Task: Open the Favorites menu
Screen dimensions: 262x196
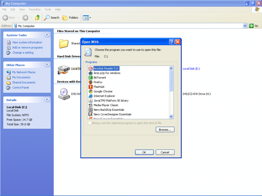Action: pos(35,9)
